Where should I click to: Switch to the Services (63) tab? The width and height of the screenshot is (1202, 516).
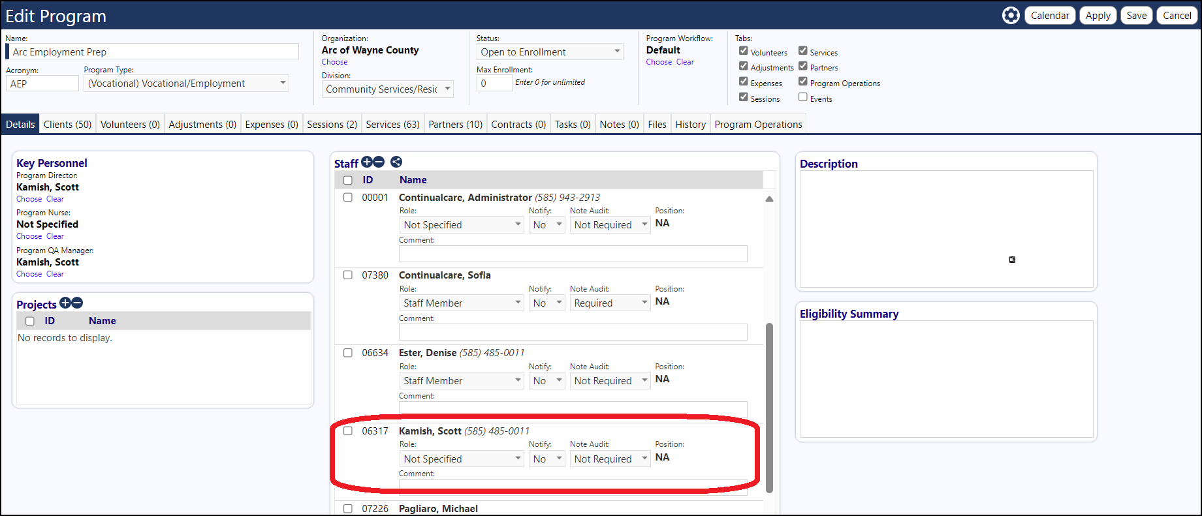point(392,124)
